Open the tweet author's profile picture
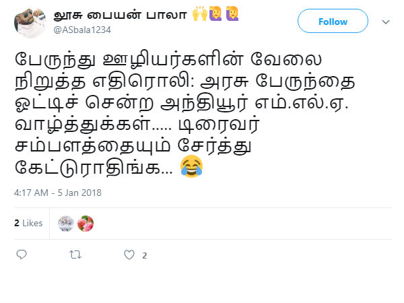 click(x=30, y=22)
